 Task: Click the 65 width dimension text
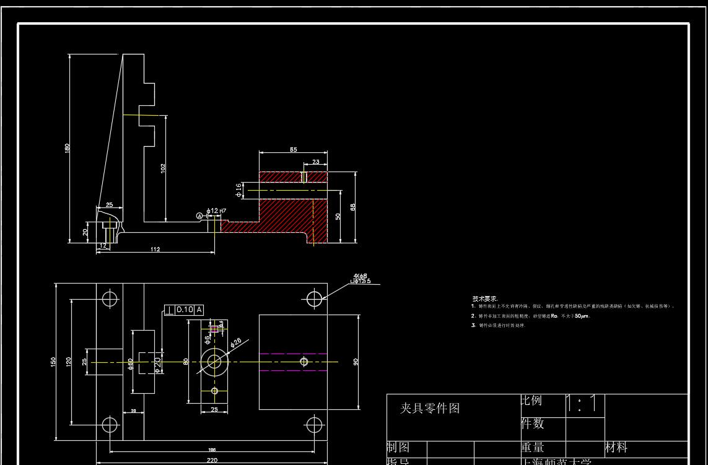(x=294, y=149)
